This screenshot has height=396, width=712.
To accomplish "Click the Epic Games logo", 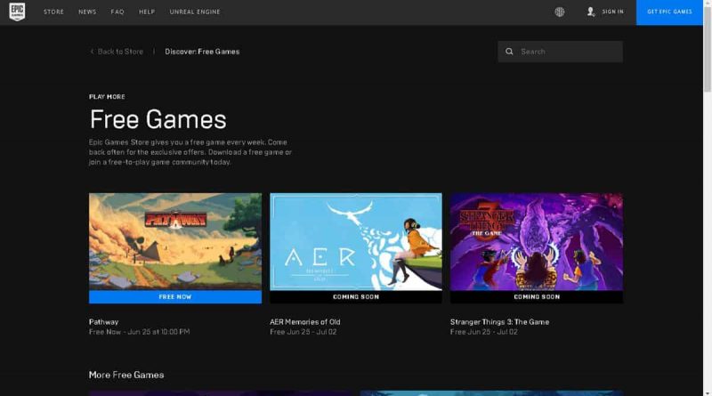I will (x=18, y=12).
